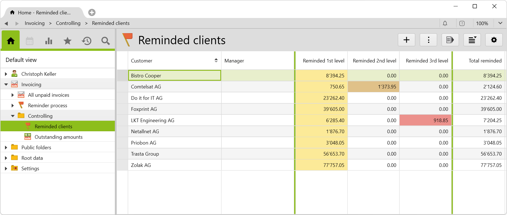507x215 pixels.
Task: Open the calendar view icon
Action: 30,41
